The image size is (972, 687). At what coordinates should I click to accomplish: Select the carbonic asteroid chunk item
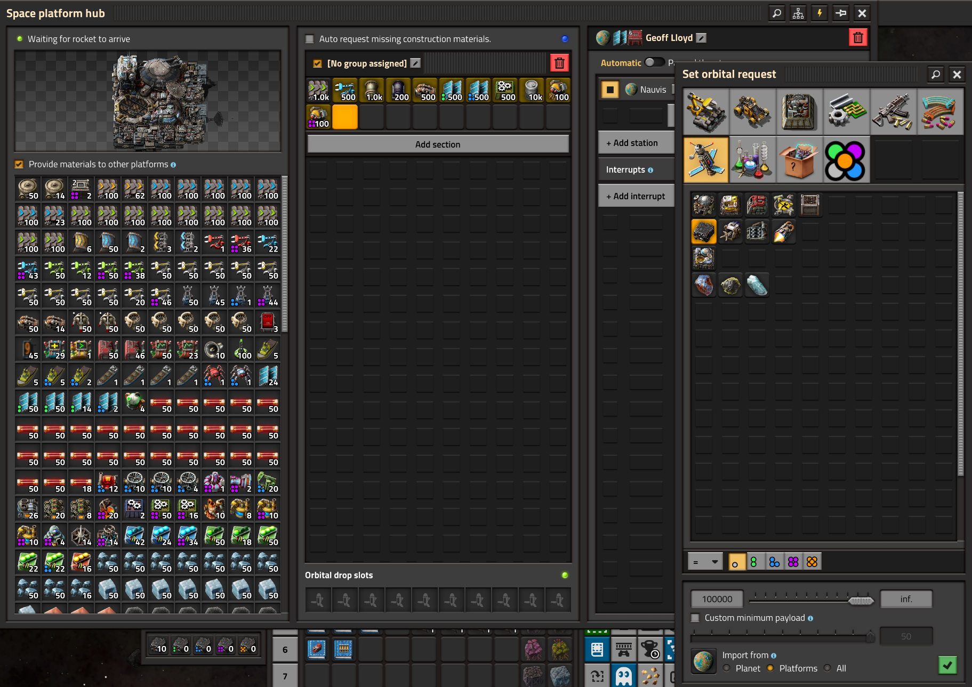[x=730, y=285]
